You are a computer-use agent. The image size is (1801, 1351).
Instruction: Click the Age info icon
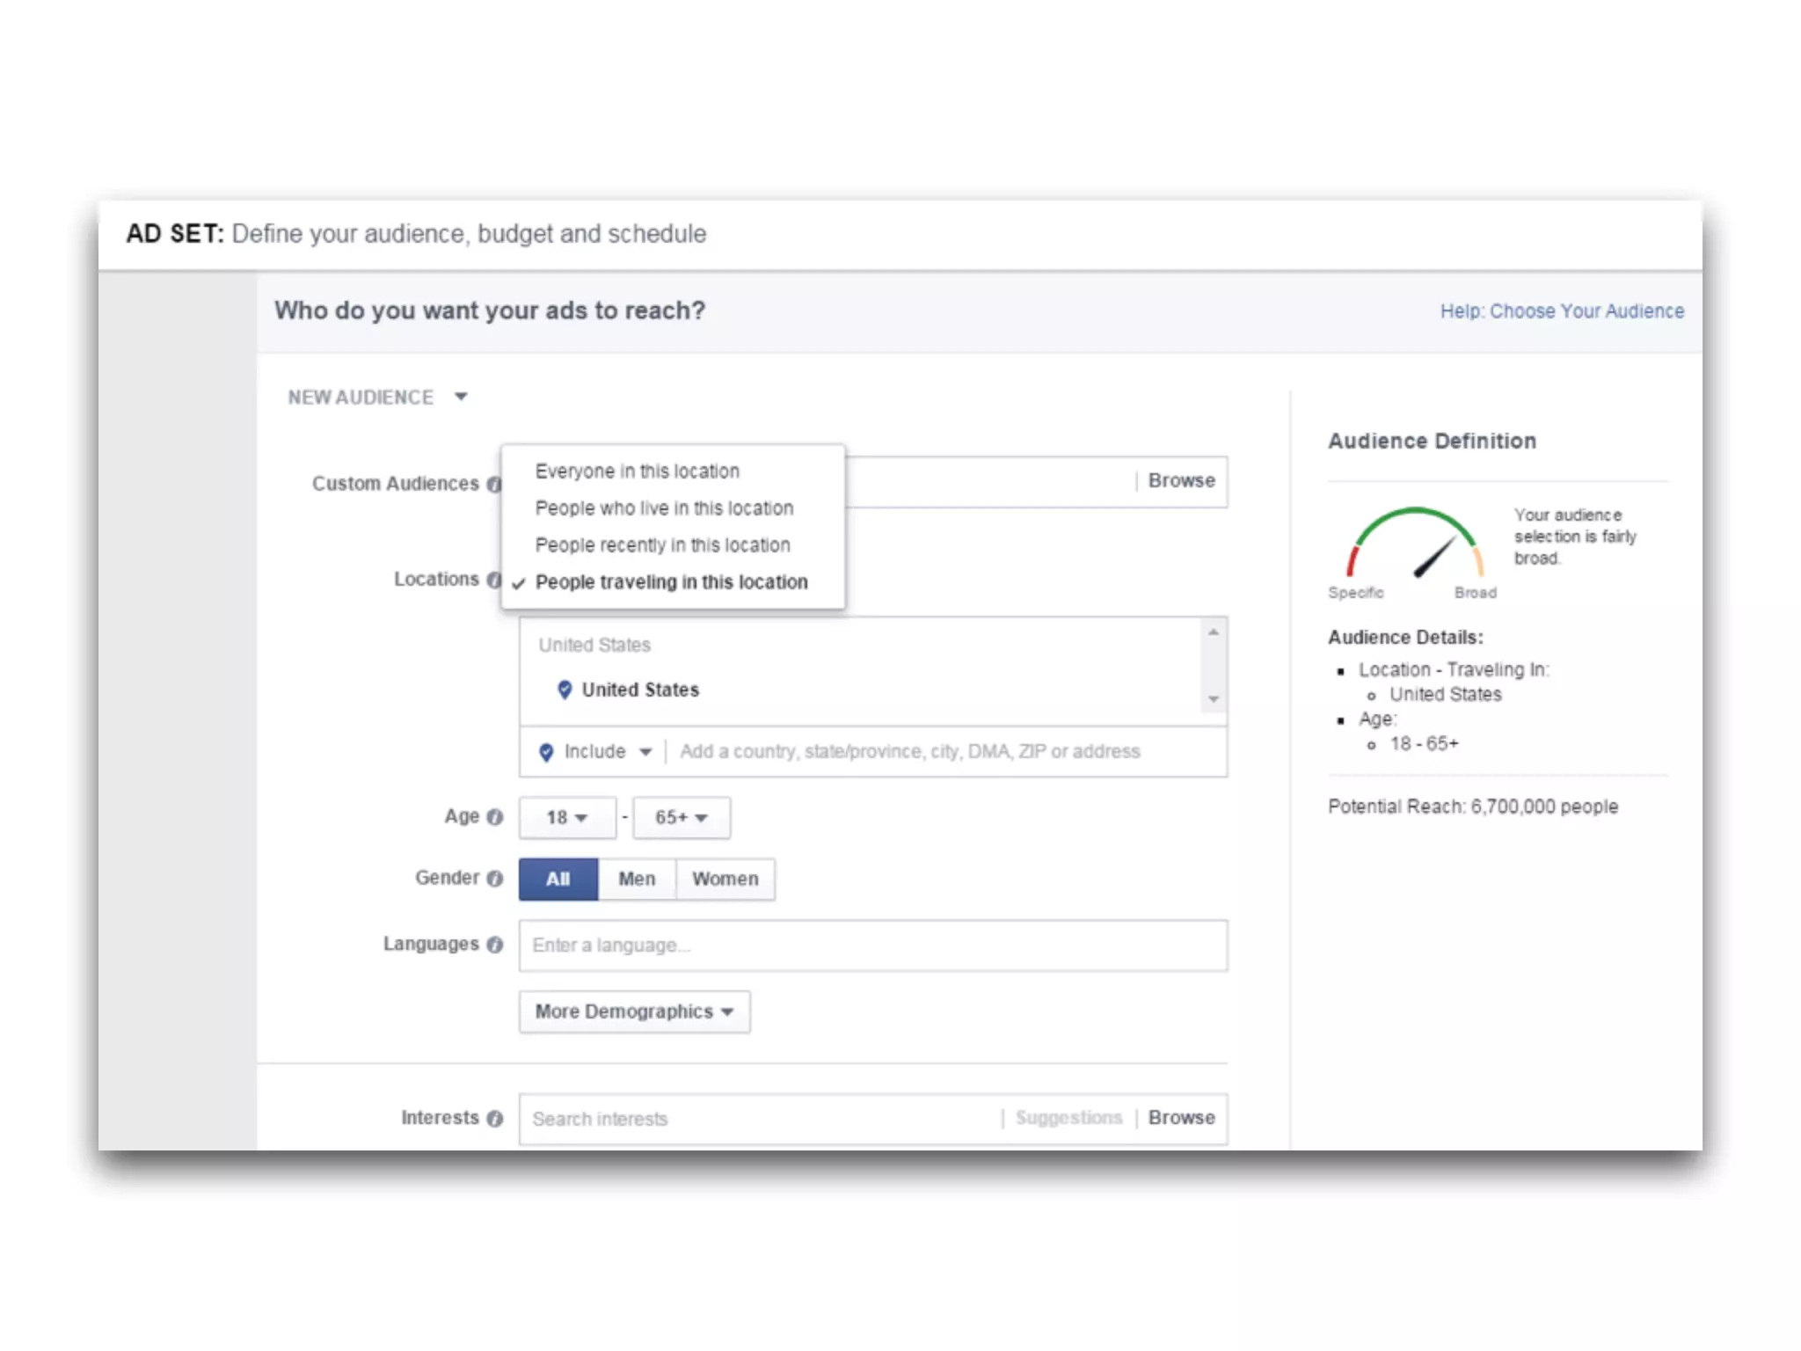point(495,817)
